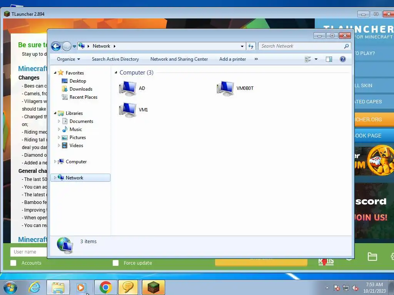Expand the chevron after Network in address bar
The width and height of the screenshot is (394, 295).
point(115,46)
